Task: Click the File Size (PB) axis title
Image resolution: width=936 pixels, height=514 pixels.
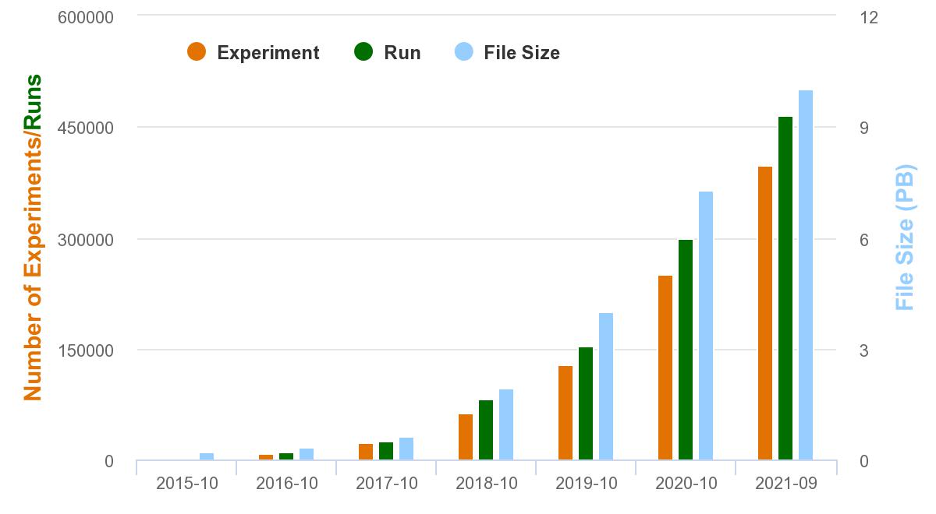Action: 905,237
